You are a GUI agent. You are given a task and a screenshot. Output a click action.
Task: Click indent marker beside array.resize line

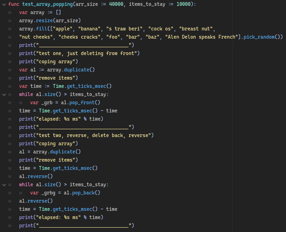(x=10, y=21)
